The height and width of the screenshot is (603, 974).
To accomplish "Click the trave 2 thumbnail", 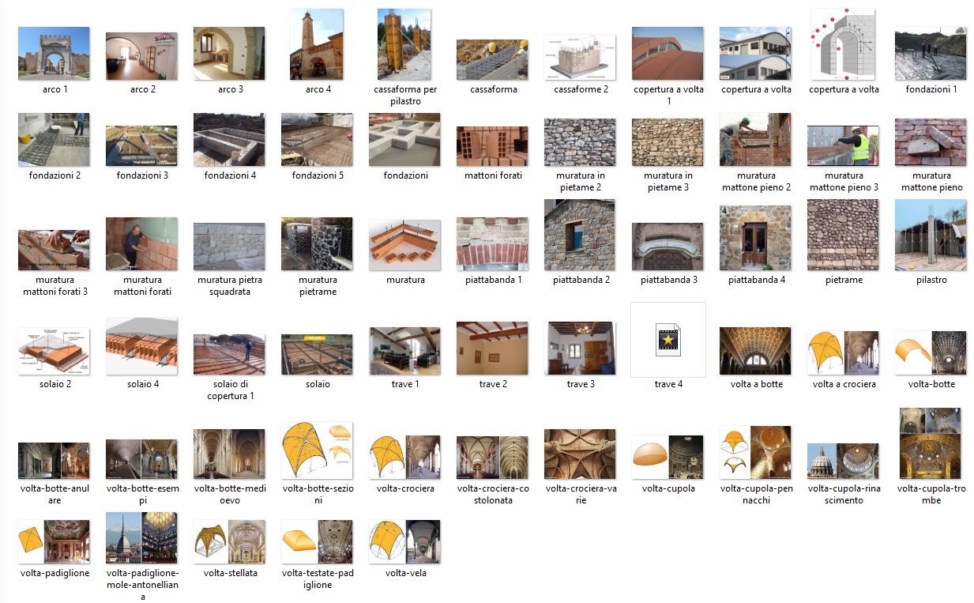I will (x=492, y=349).
